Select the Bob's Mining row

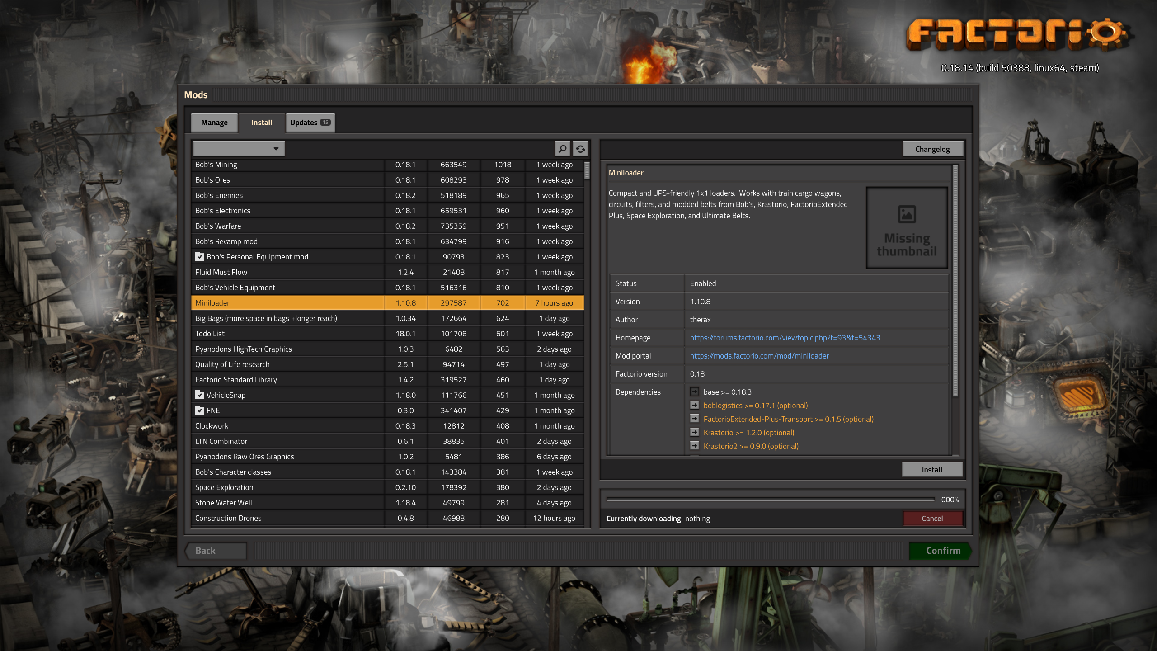(387, 165)
